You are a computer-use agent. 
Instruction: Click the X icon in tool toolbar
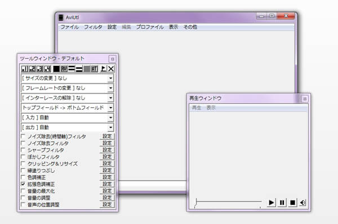(x=111, y=69)
